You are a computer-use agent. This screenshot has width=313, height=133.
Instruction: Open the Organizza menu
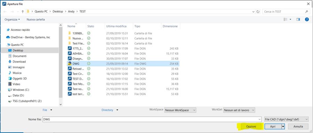[12, 19]
